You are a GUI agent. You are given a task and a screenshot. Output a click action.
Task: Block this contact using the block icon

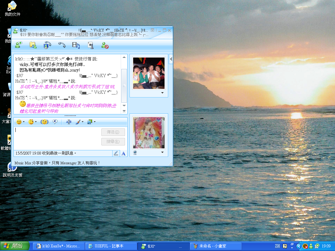(105, 45)
